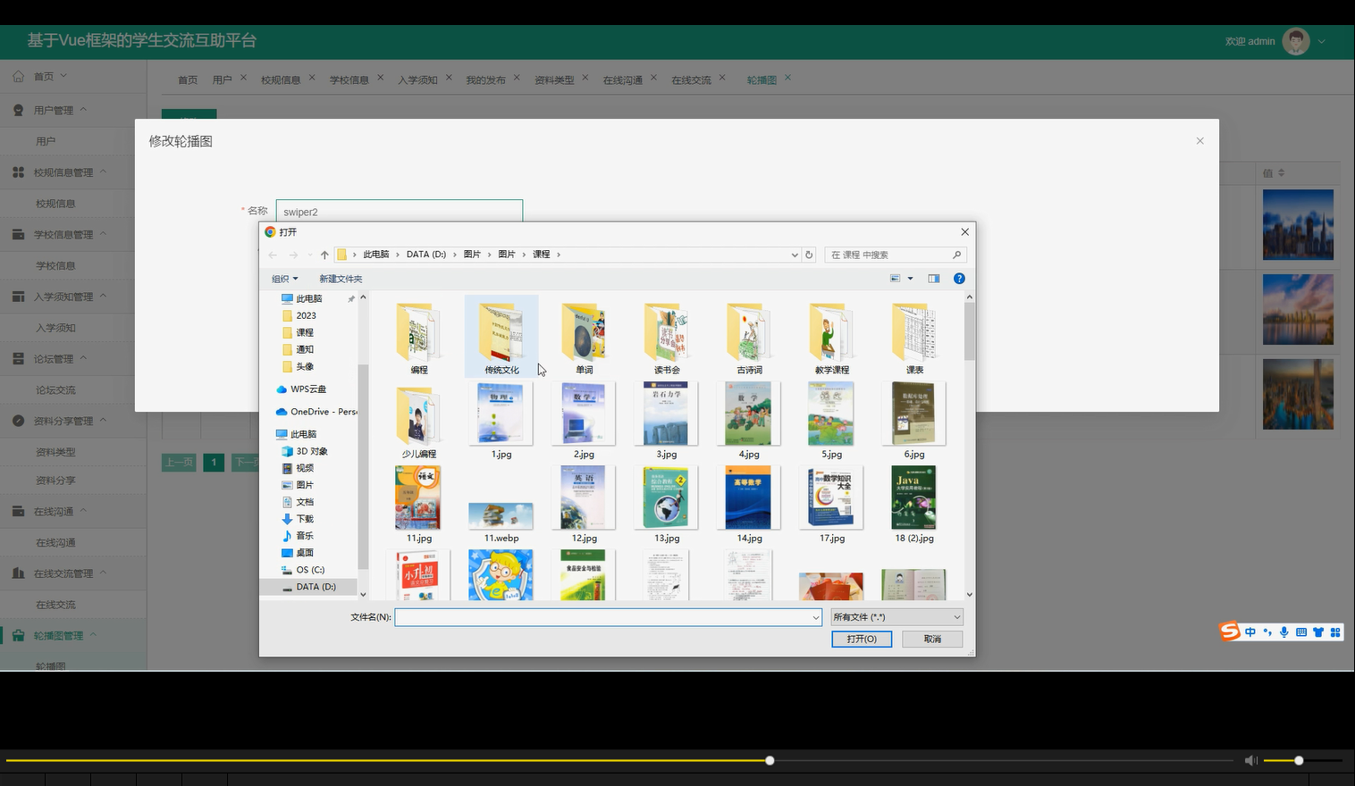
Task: Switch to the 资料类型 tab
Action: (x=554, y=79)
